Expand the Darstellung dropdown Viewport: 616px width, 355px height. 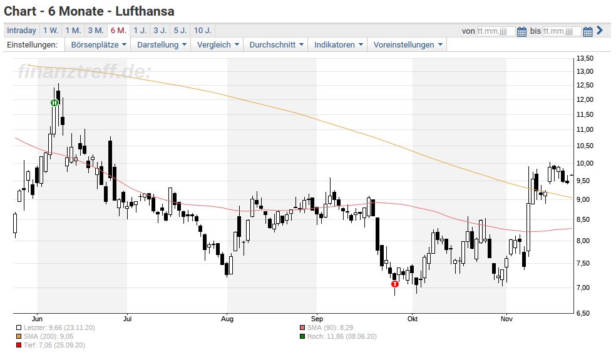coord(161,45)
